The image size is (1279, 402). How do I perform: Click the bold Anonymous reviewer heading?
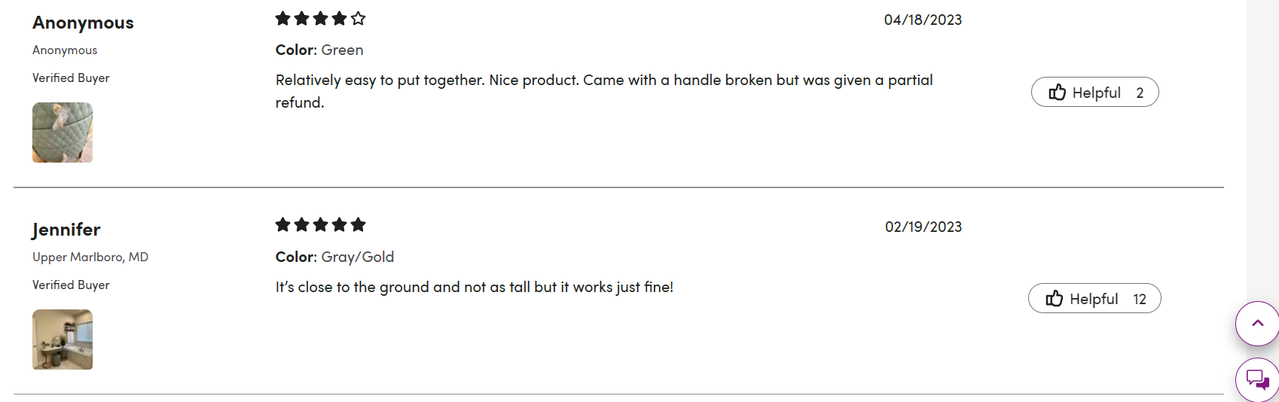click(83, 23)
